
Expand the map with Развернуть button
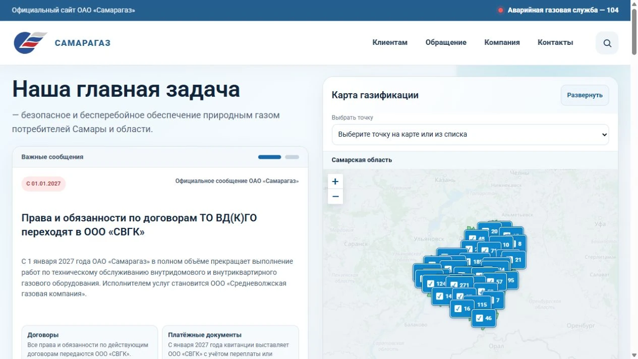point(585,95)
